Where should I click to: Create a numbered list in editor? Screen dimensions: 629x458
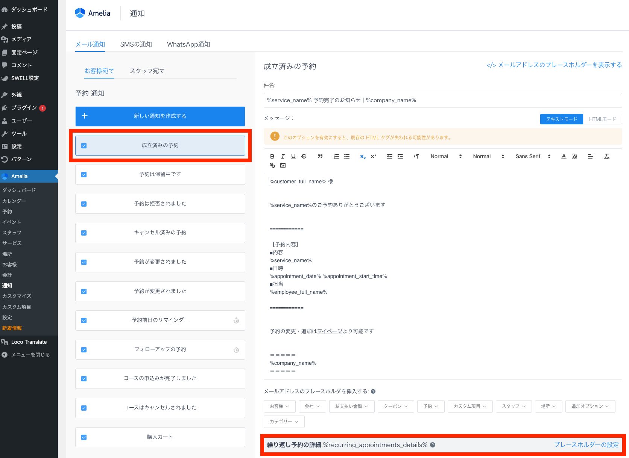coord(336,156)
